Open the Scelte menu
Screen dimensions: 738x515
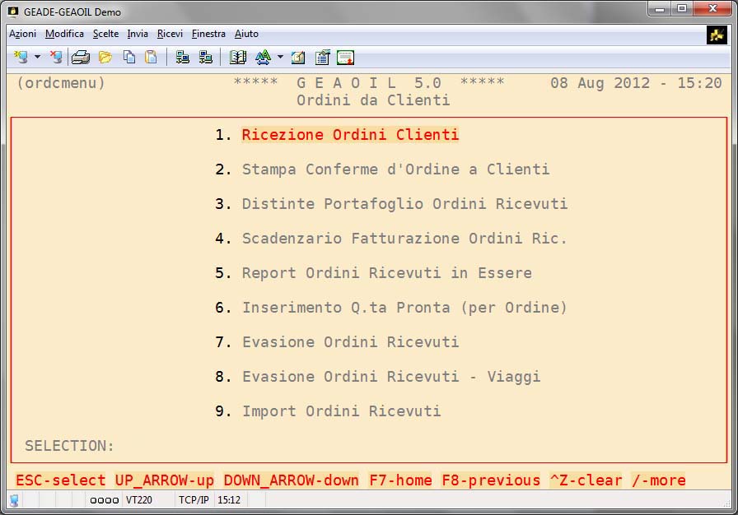(x=105, y=34)
